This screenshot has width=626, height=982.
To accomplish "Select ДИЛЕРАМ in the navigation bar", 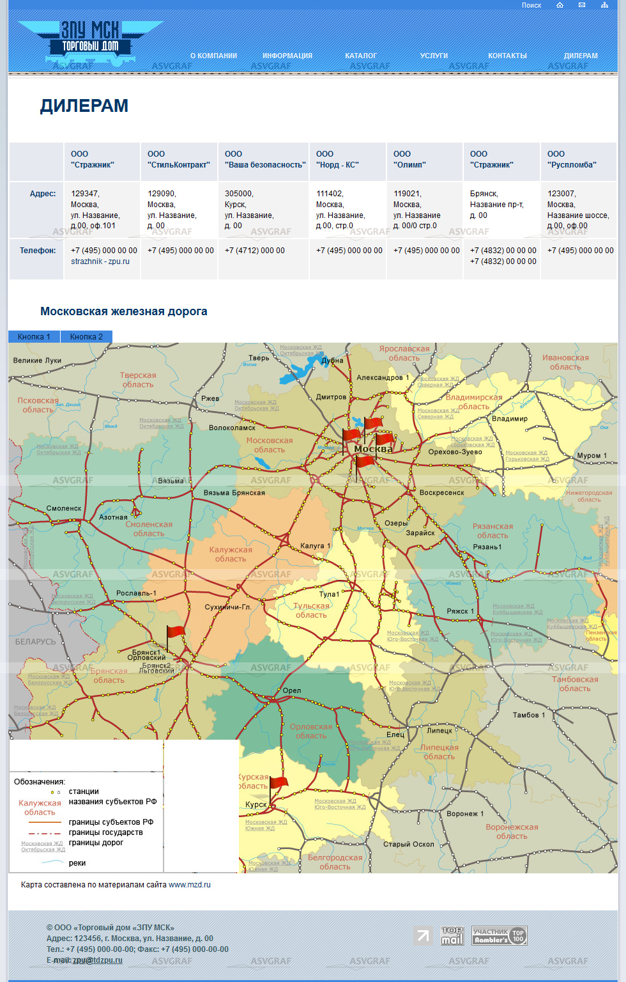I will tap(581, 56).
